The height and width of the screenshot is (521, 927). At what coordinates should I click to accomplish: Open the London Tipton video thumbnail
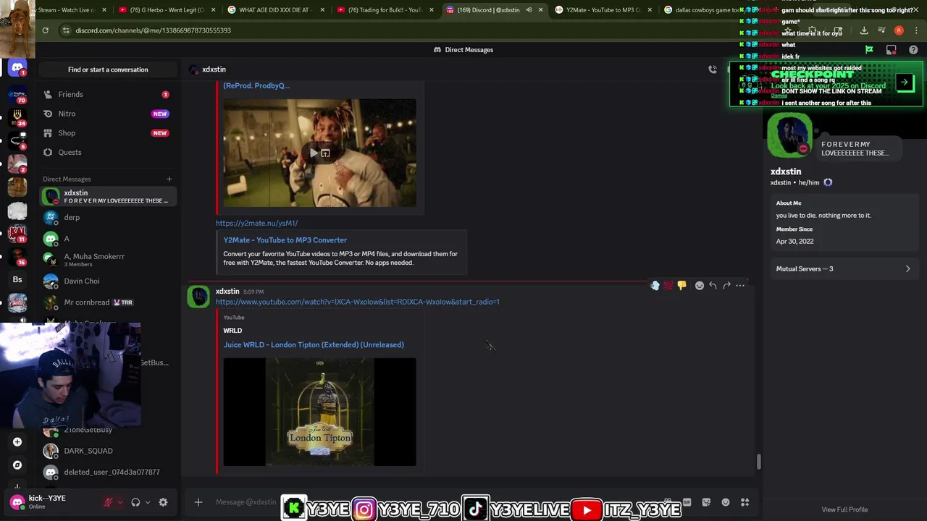319,412
